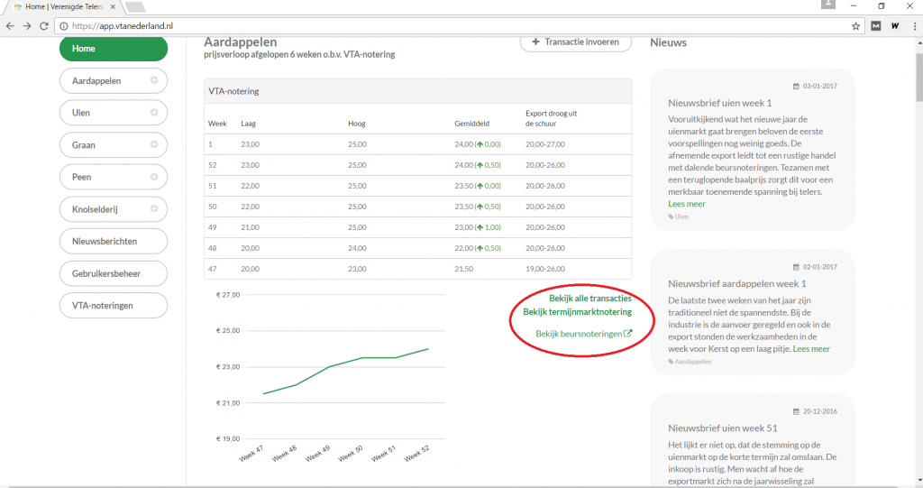Click the browser forward arrow
923x488 pixels.
(27, 26)
